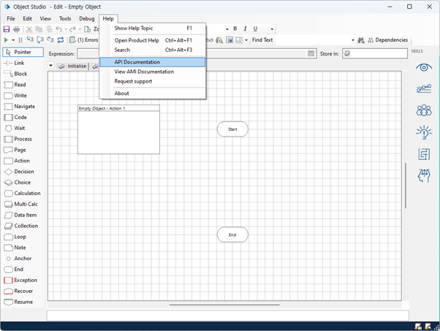Select the Navigate stage tool

[x=23, y=107]
